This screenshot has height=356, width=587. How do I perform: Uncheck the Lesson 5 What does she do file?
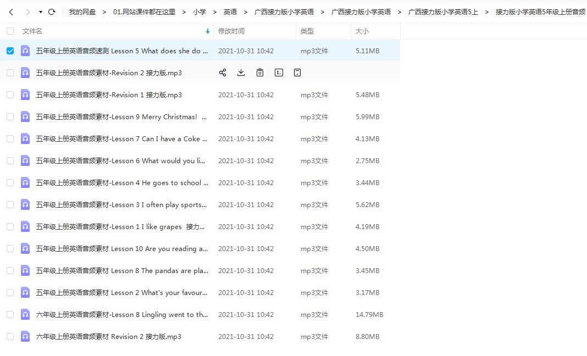point(10,51)
